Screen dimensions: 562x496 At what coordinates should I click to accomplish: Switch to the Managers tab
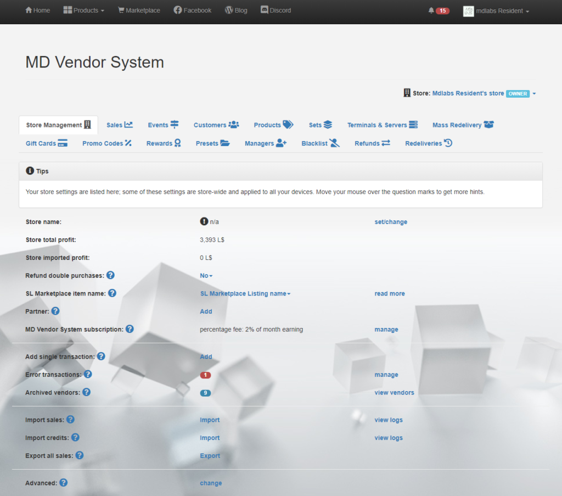[266, 143]
